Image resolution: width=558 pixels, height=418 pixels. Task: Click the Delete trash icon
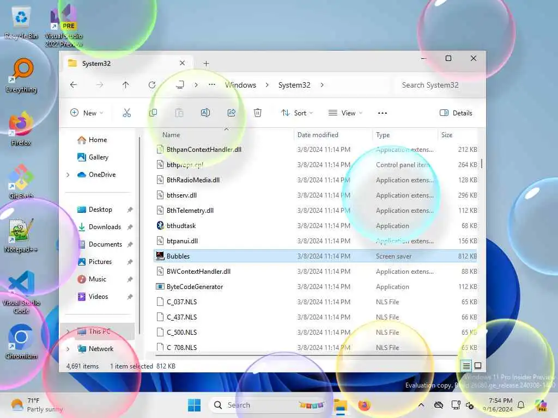tap(258, 113)
